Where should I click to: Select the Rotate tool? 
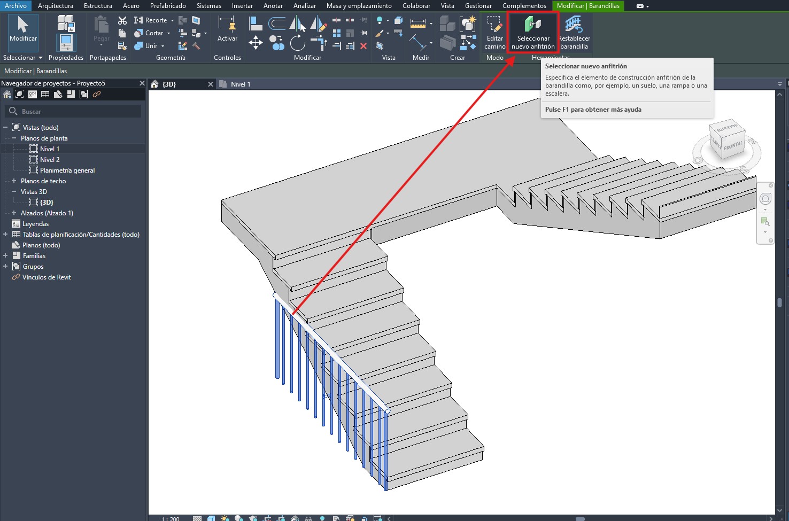point(297,43)
